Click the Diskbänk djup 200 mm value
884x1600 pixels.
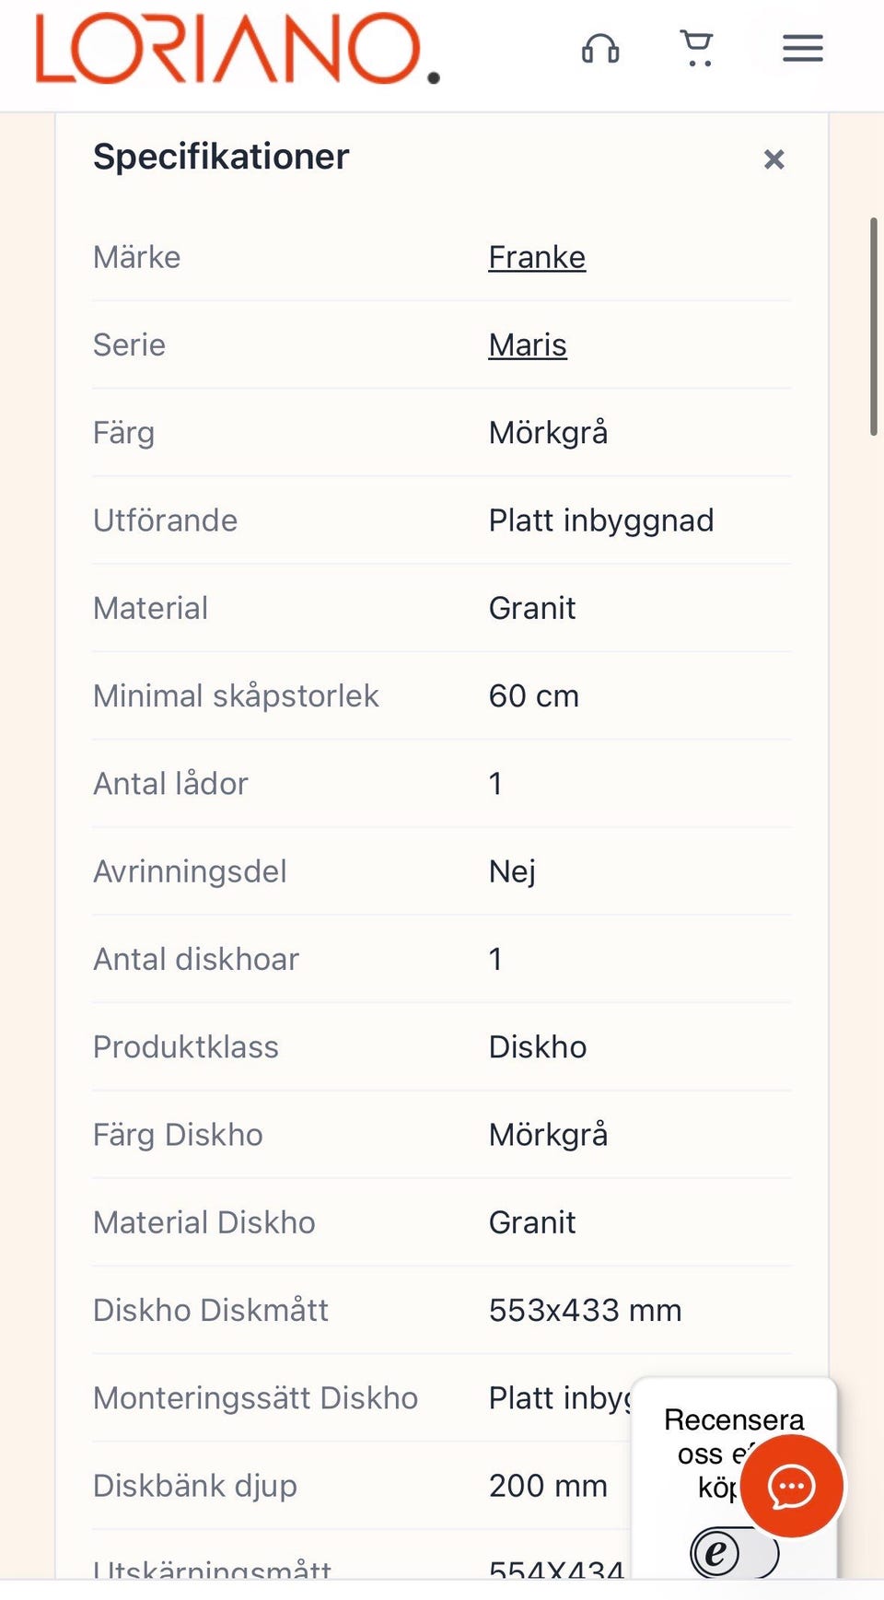coord(548,1486)
